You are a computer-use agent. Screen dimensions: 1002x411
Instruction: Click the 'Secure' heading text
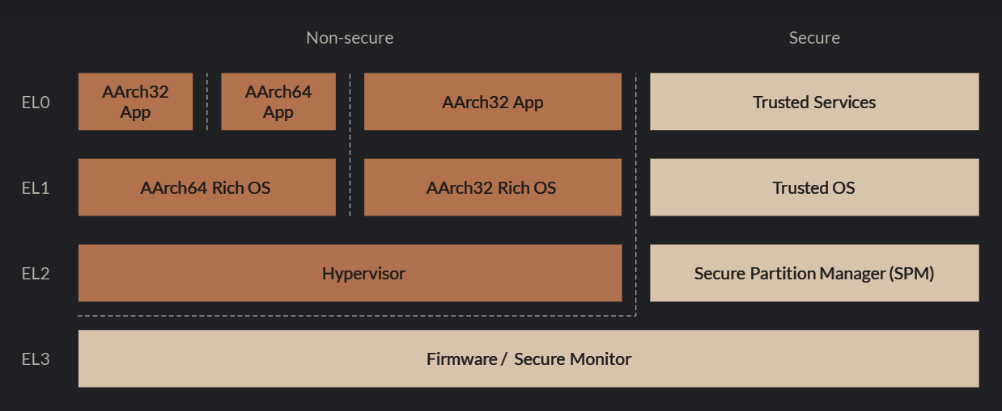click(814, 38)
